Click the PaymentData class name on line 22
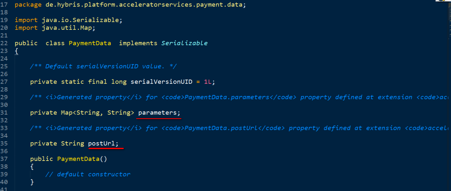The height and width of the screenshot is (191, 451). [x=90, y=43]
